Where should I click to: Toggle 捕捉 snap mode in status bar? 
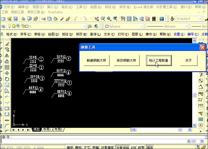pyautogui.click(x=70, y=147)
